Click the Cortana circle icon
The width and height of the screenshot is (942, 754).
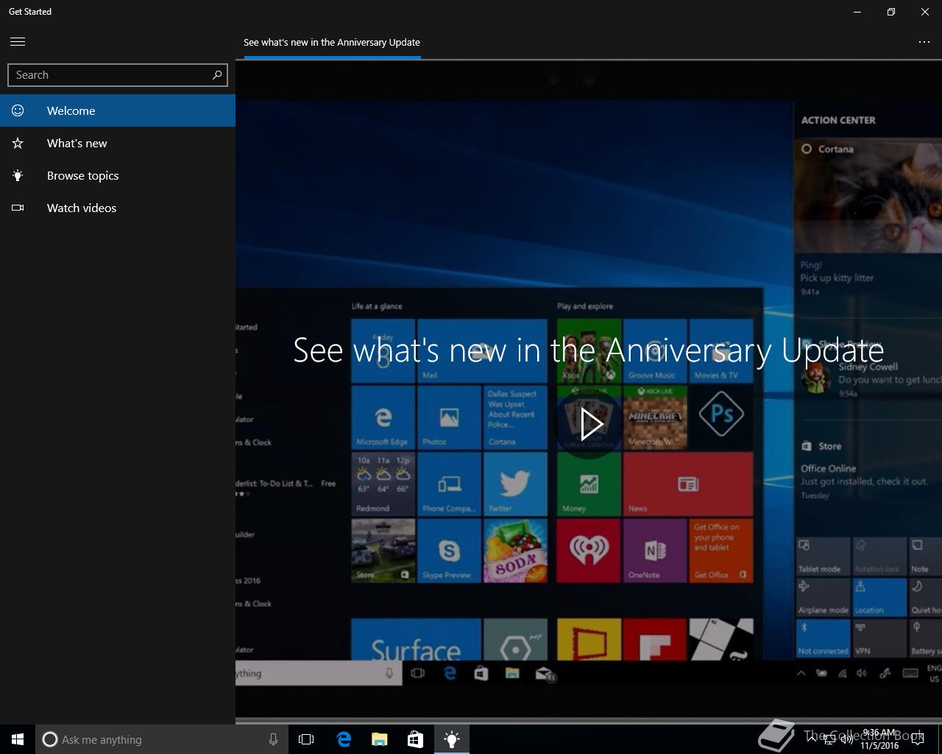[50, 739]
